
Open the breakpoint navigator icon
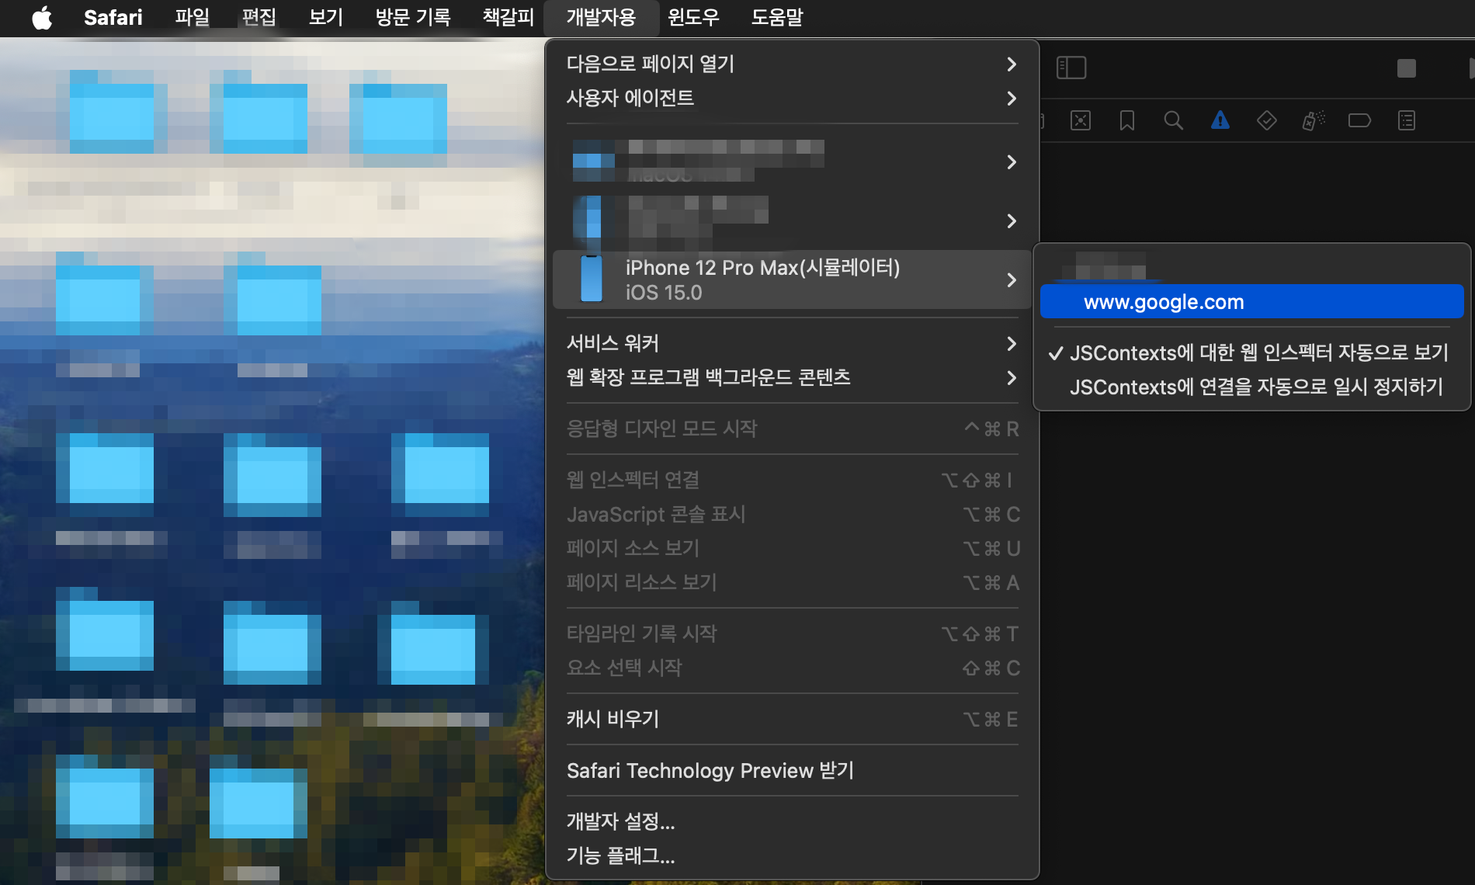(x=1360, y=120)
